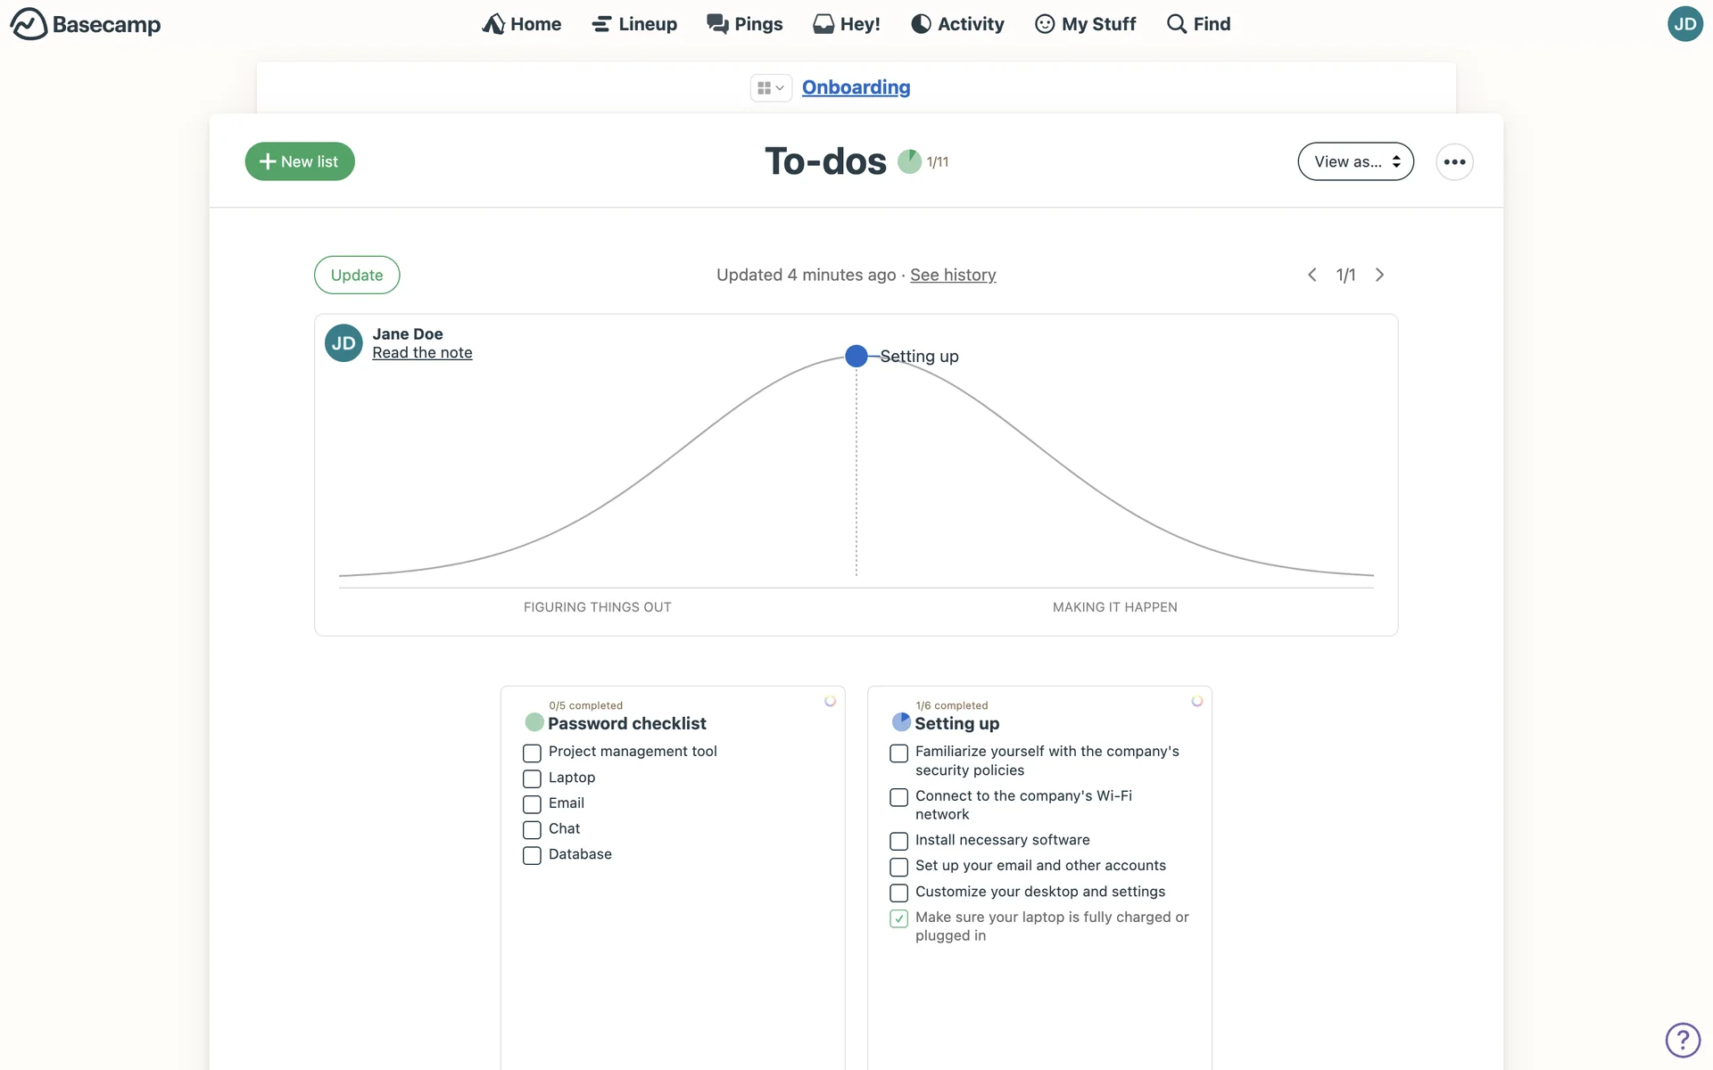Click the blue Setting up hill dot
Viewport: 1713px width, 1070px height.
coord(856,356)
